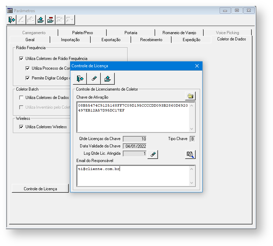Click save icon in Controle de Licença toolbar
Image resolution: width=273 pixels, height=246 pixels.
pyautogui.click(x=108, y=79)
